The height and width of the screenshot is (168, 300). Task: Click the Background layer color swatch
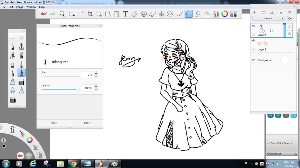pyautogui.click(x=285, y=60)
